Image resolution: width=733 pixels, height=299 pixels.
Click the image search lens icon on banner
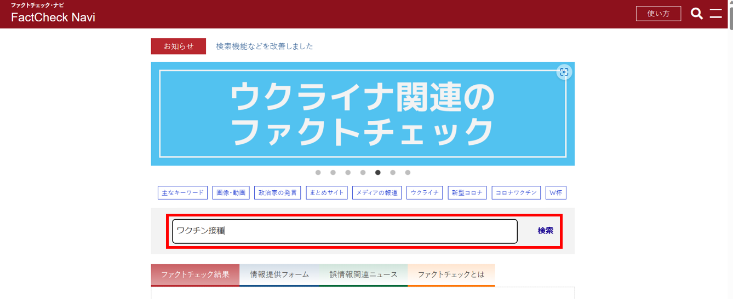(x=564, y=72)
